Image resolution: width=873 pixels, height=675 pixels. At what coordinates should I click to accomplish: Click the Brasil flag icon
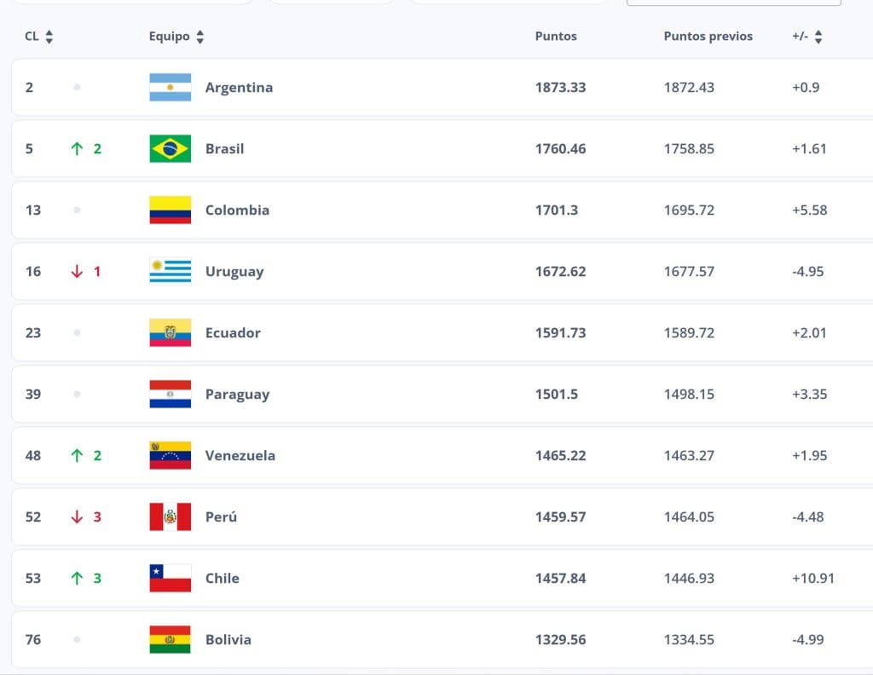click(170, 148)
